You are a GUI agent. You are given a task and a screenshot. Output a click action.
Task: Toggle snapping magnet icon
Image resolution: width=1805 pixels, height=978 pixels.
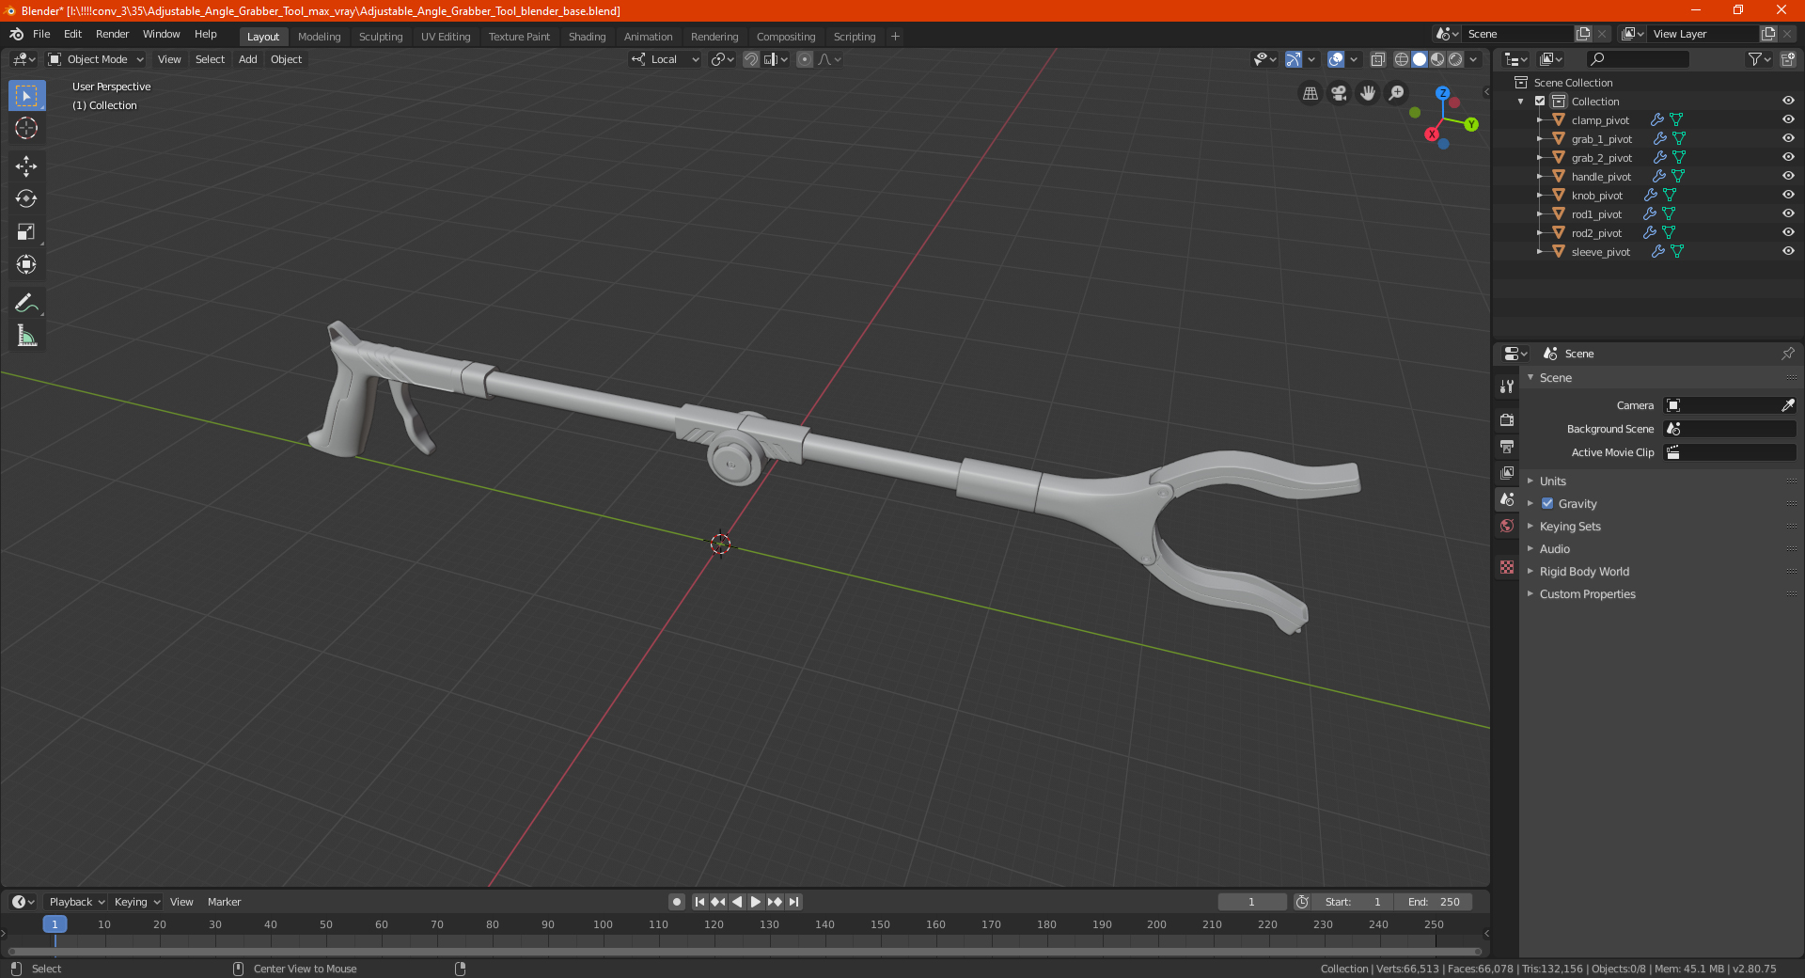coord(750,59)
